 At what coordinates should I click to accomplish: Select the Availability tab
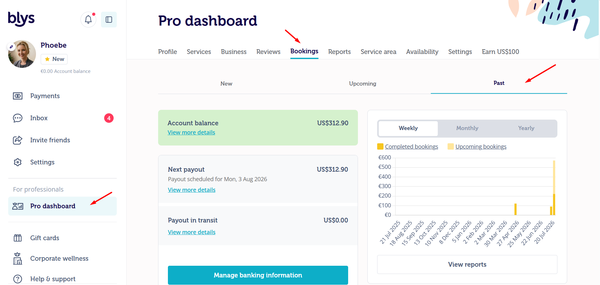point(422,52)
